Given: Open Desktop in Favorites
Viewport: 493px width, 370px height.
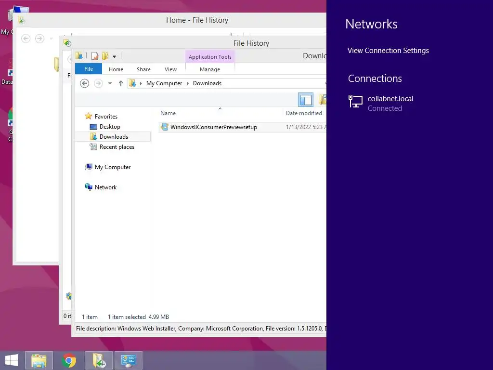Looking at the screenshot, I should pos(110,127).
